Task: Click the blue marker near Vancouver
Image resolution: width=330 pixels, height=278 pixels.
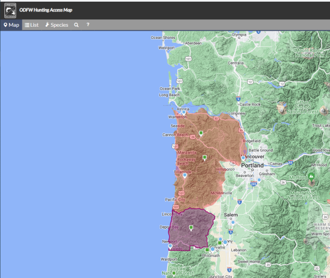Action: pos(243,158)
